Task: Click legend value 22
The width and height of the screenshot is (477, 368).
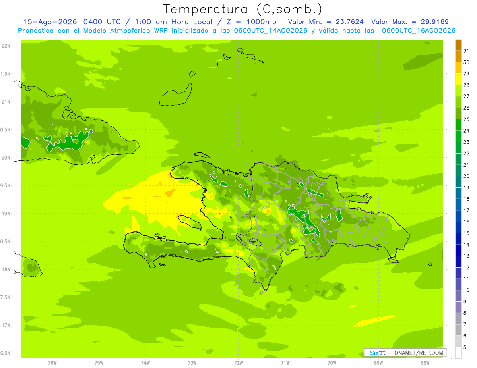Action: (x=467, y=154)
